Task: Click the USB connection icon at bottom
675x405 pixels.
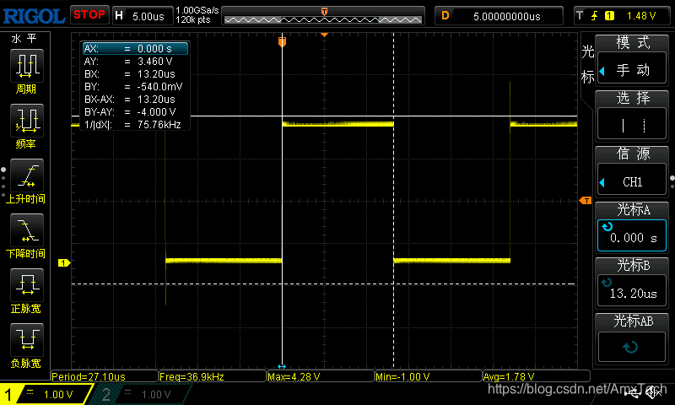Action: pos(631,394)
